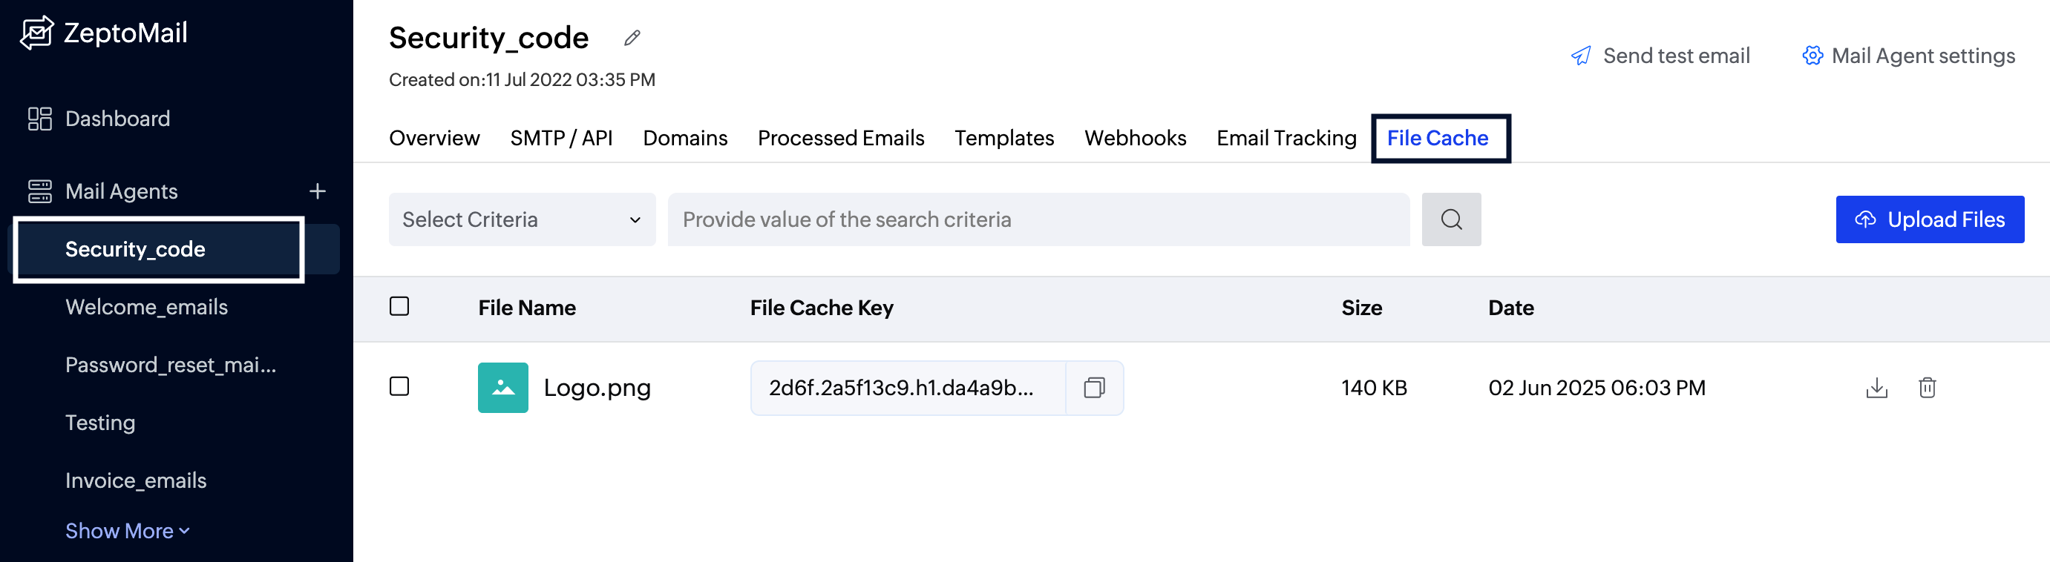Viewport: 2050px width, 562px height.
Task: Add a new Mail Agent with plus icon
Action: pos(318,191)
